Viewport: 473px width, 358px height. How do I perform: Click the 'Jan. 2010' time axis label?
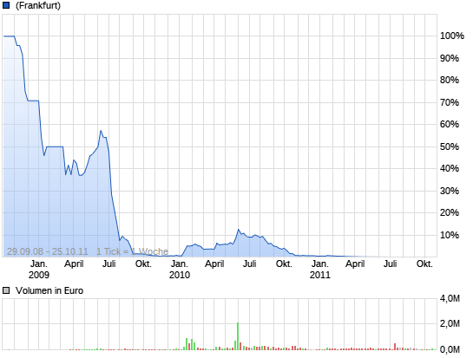180,270
